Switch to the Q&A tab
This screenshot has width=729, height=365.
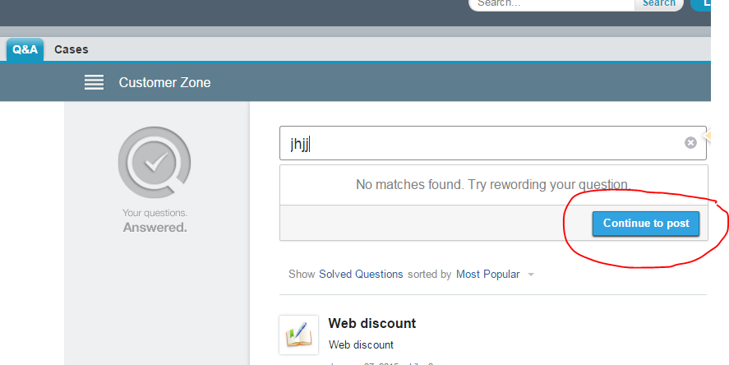click(x=25, y=49)
